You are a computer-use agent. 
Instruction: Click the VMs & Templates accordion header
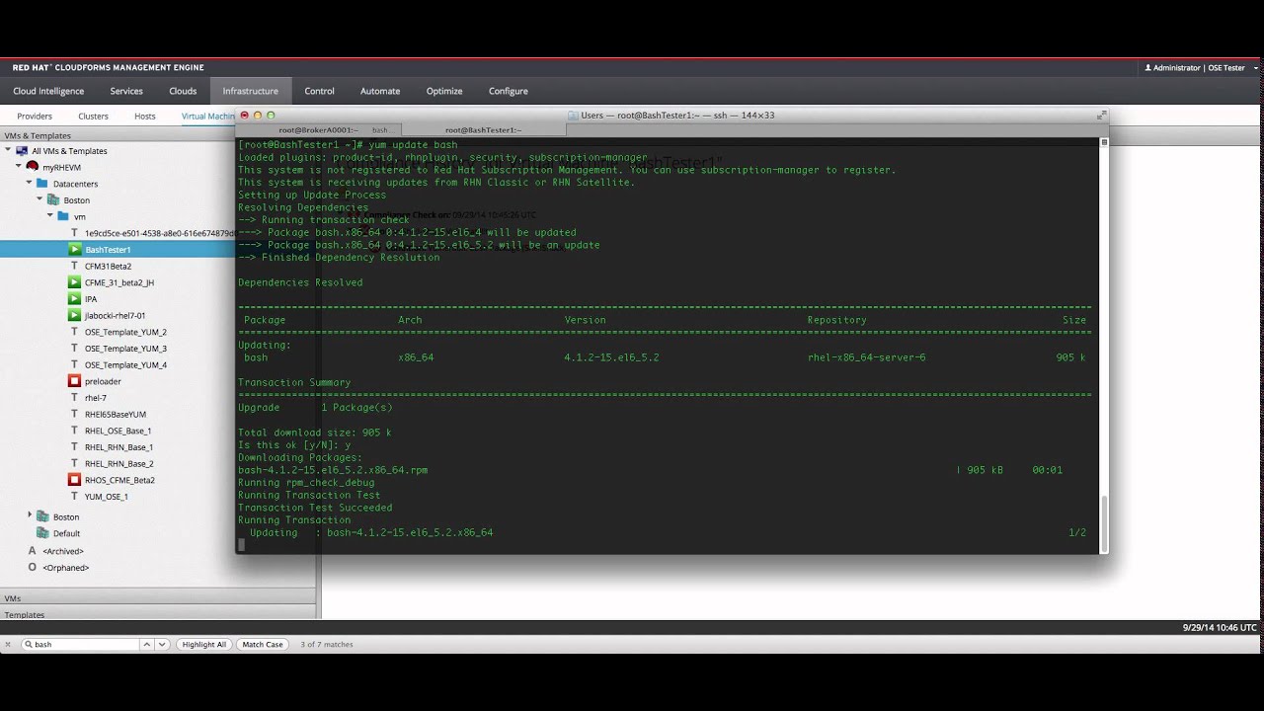tap(158, 135)
